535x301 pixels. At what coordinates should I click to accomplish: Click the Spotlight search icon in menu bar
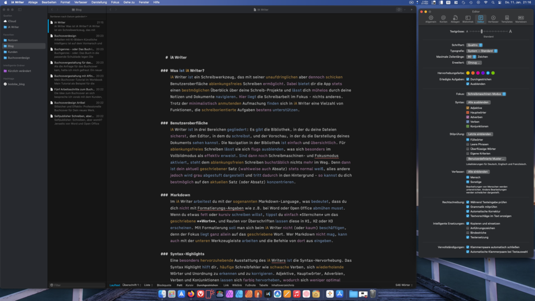(x=493, y=3)
